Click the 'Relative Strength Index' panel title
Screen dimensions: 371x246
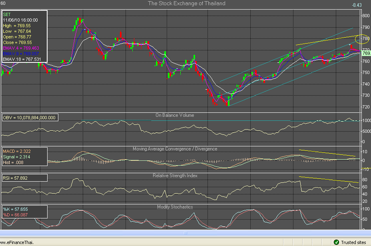tap(175, 176)
